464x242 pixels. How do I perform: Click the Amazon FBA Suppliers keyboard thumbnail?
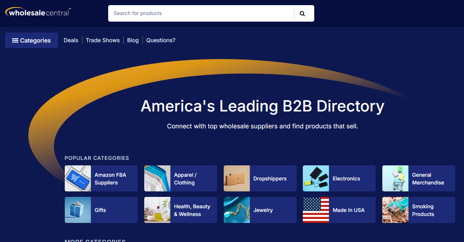point(78,179)
